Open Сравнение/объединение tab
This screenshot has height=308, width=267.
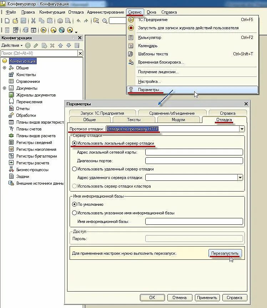tap(172, 113)
